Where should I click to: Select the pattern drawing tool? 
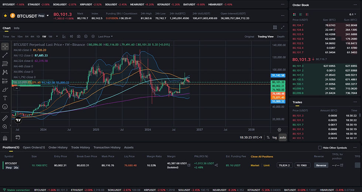pos(5,72)
